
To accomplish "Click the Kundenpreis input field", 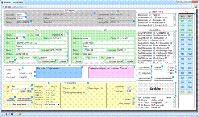I will click(130, 87).
